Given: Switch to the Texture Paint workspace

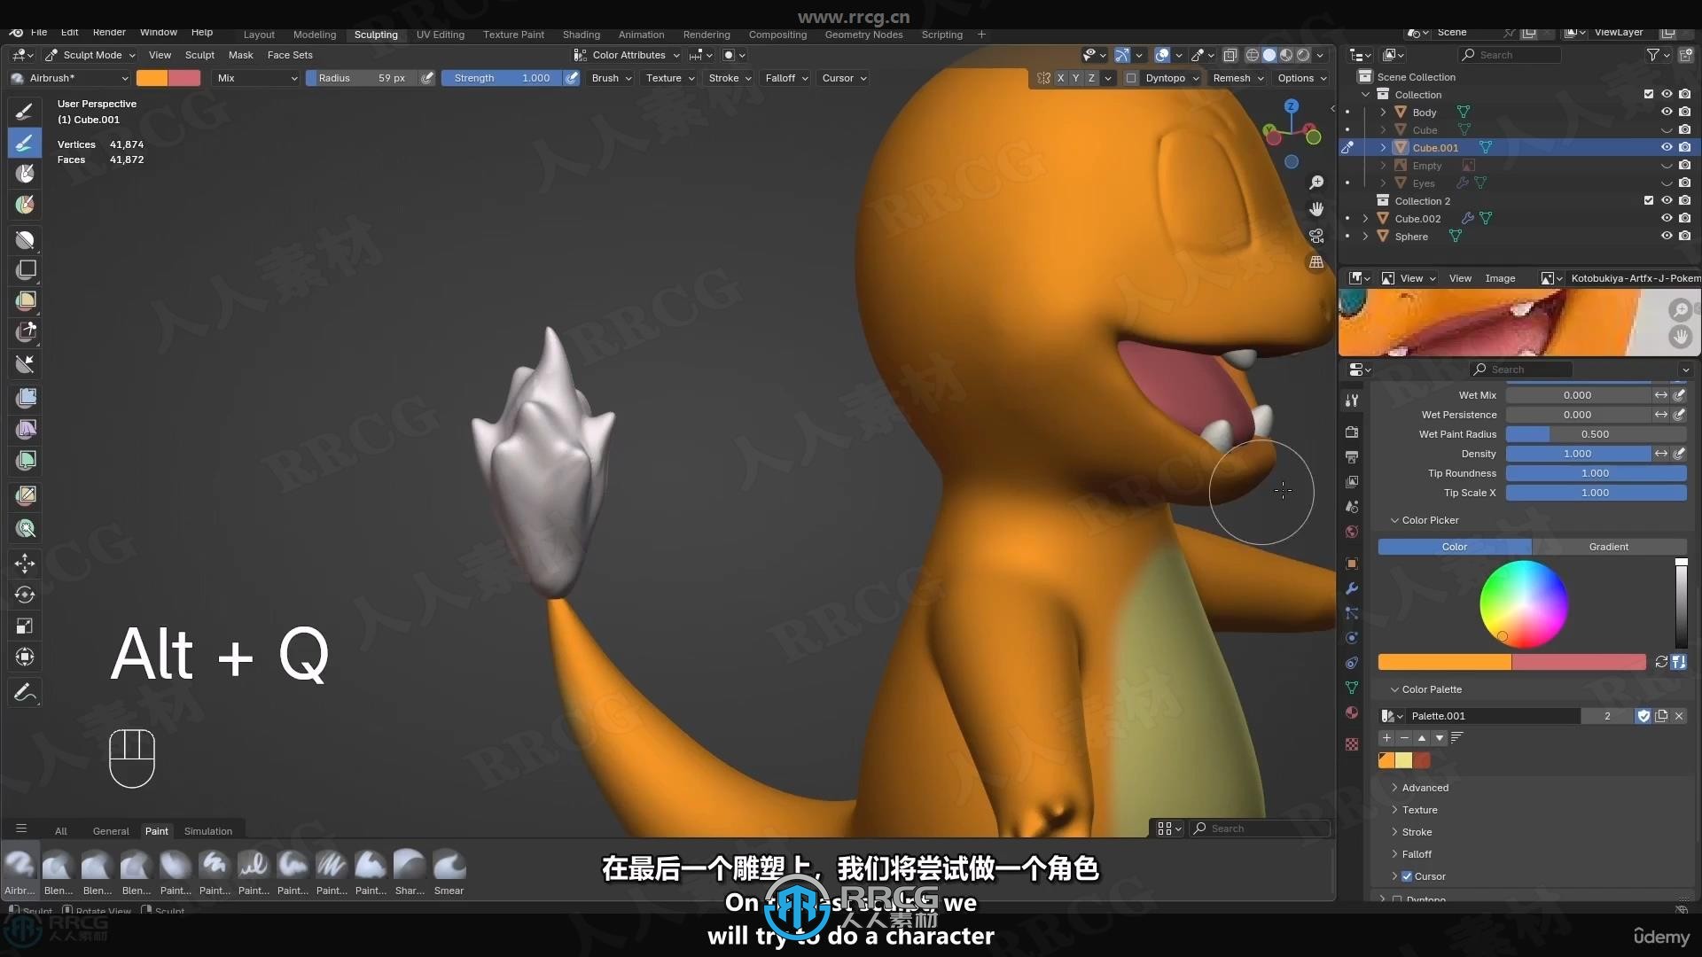Looking at the screenshot, I should (x=513, y=35).
